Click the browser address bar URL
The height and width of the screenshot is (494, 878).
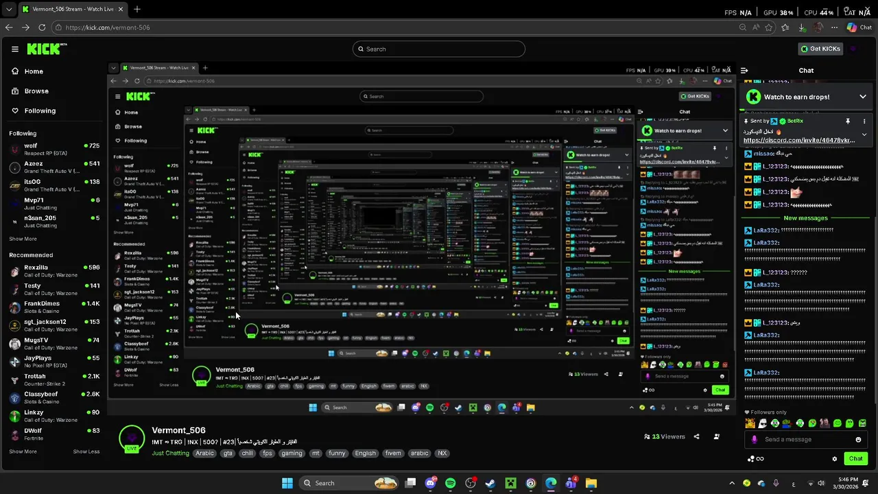click(x=108, y=27)
